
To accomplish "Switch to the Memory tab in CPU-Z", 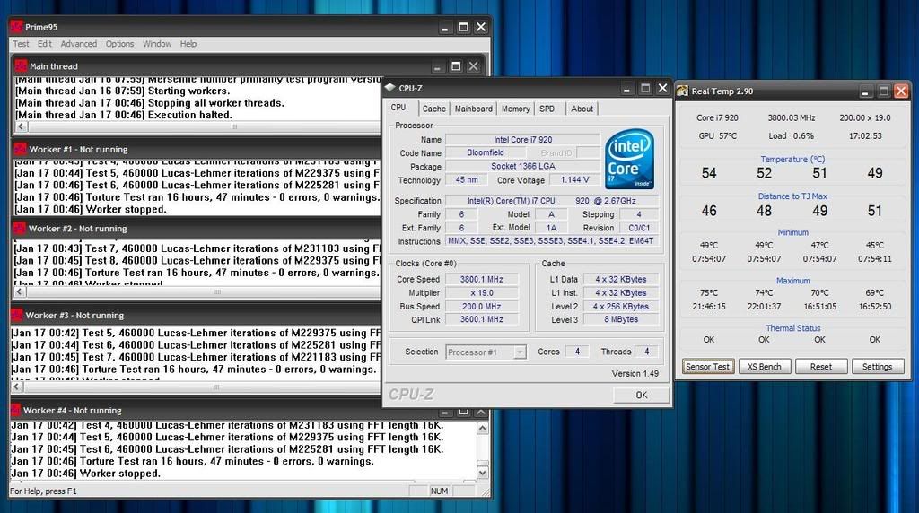I will pos(516,109).
